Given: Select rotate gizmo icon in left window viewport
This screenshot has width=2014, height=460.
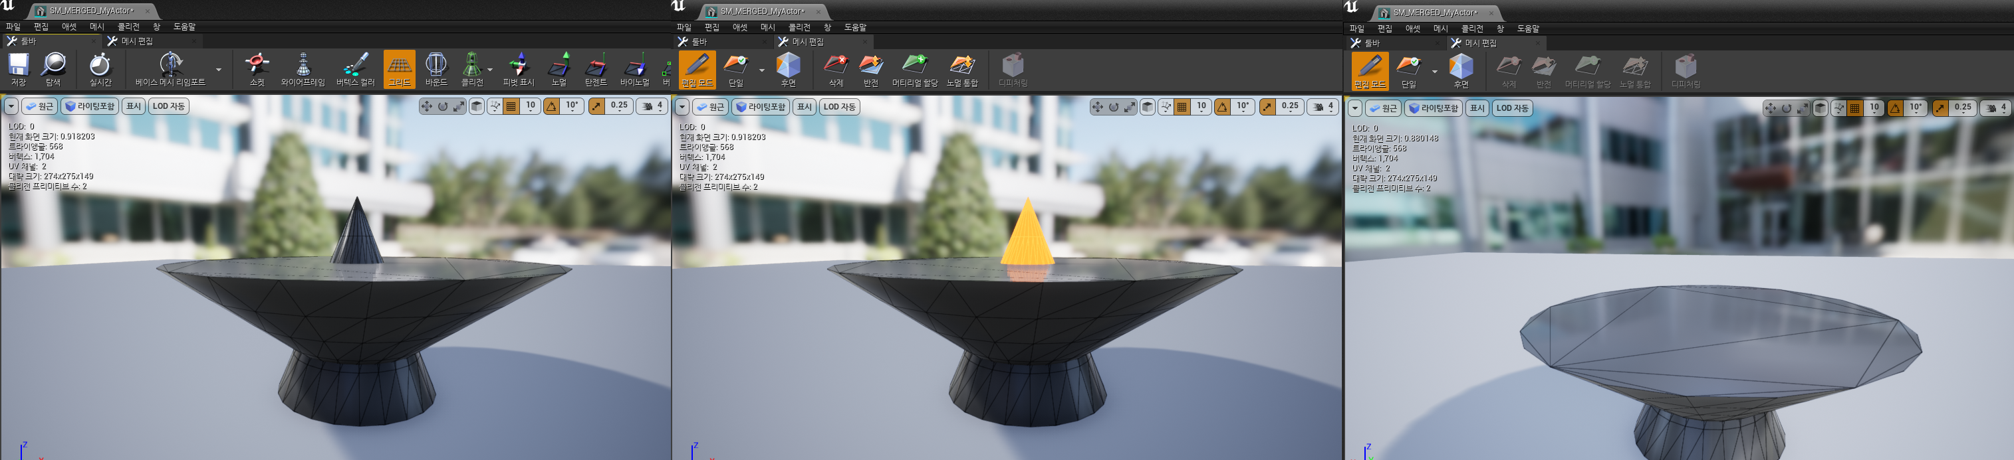Looking at the screenshot, I should point(443,106).
